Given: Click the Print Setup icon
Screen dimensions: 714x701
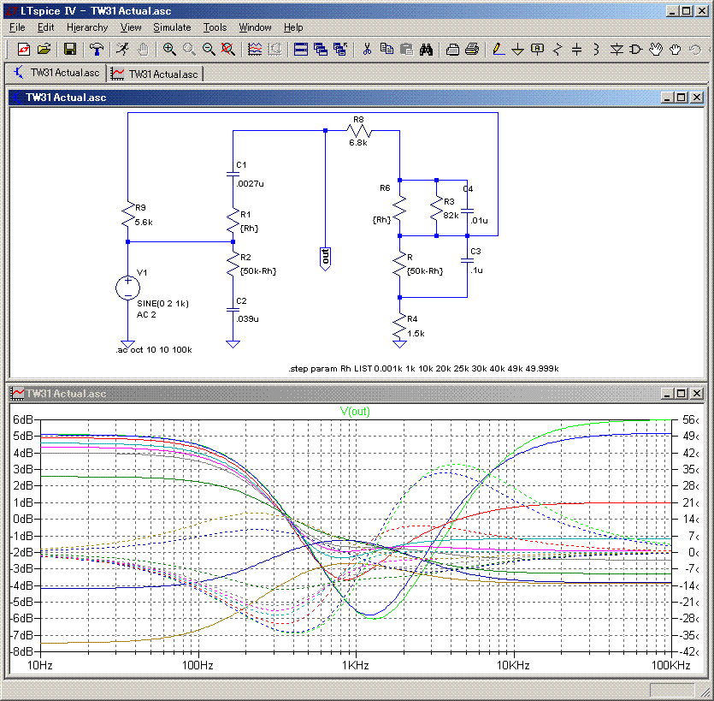Looking at the screenshot, I should coord(452,49).
